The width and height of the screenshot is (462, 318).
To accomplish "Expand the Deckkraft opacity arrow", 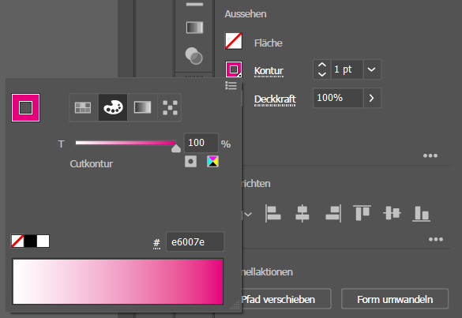I will (372, 98).
